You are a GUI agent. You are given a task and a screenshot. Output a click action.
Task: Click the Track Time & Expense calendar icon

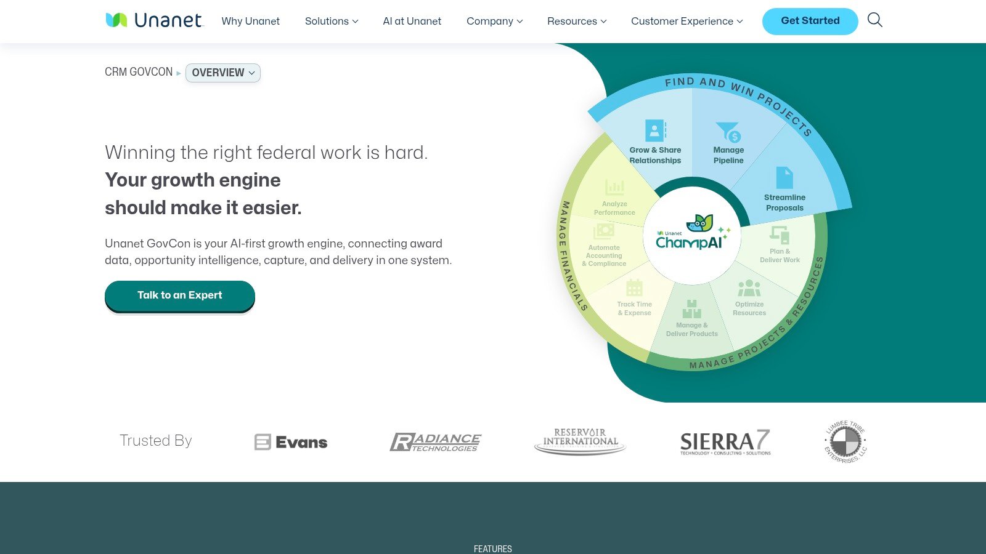634,287
